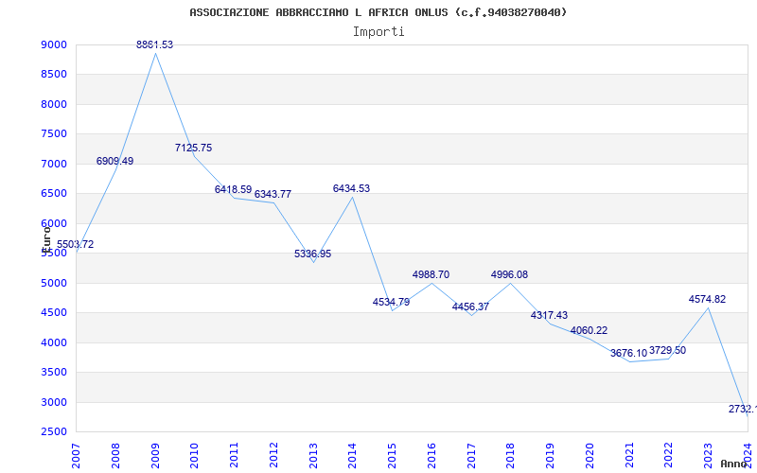Viewport: 757px width, 473px height.
Task: Click the y-axis value 7500
Action: 54,133
